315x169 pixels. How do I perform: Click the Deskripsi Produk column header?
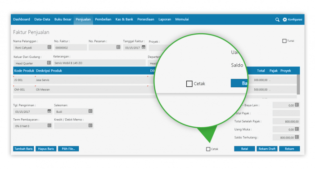49,71
